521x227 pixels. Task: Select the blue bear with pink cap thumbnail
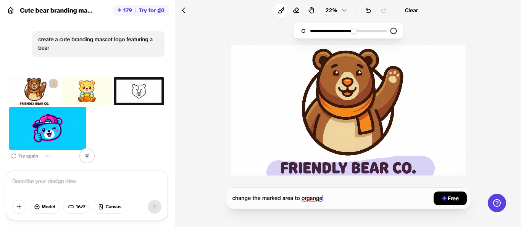pos(48,128)
